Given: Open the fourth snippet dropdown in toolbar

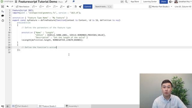Looking at the screenshot, I should [x=55, y=7].
